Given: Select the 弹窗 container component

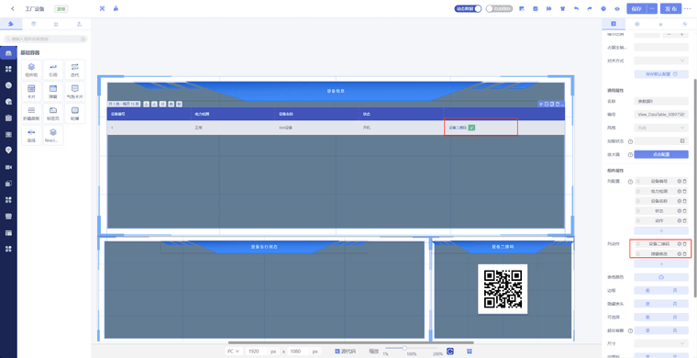Looking at the screenshot, I should pyautogui.click(x=53, y=92).
